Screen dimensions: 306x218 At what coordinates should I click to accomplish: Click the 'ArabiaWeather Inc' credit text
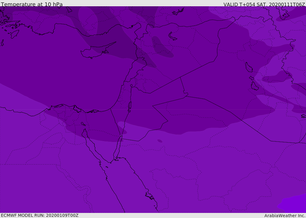tap(285, 216)
